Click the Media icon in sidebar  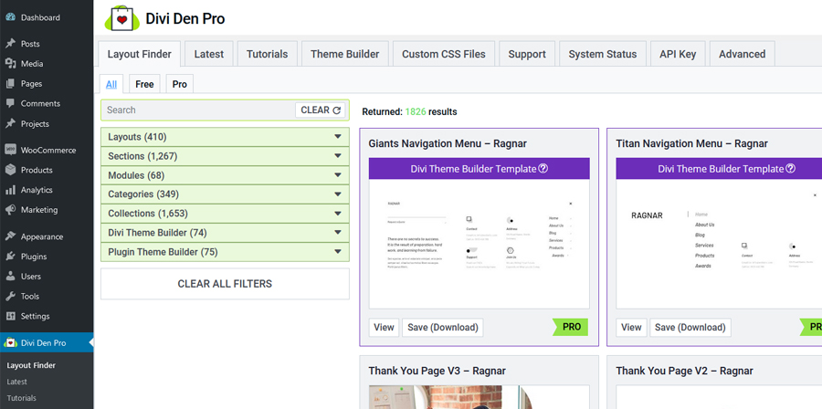10,63
